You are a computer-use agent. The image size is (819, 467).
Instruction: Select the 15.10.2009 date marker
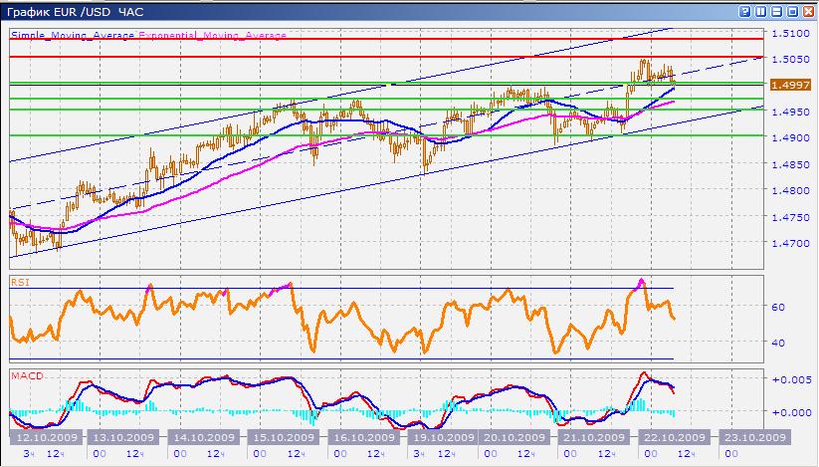[284, 437]
